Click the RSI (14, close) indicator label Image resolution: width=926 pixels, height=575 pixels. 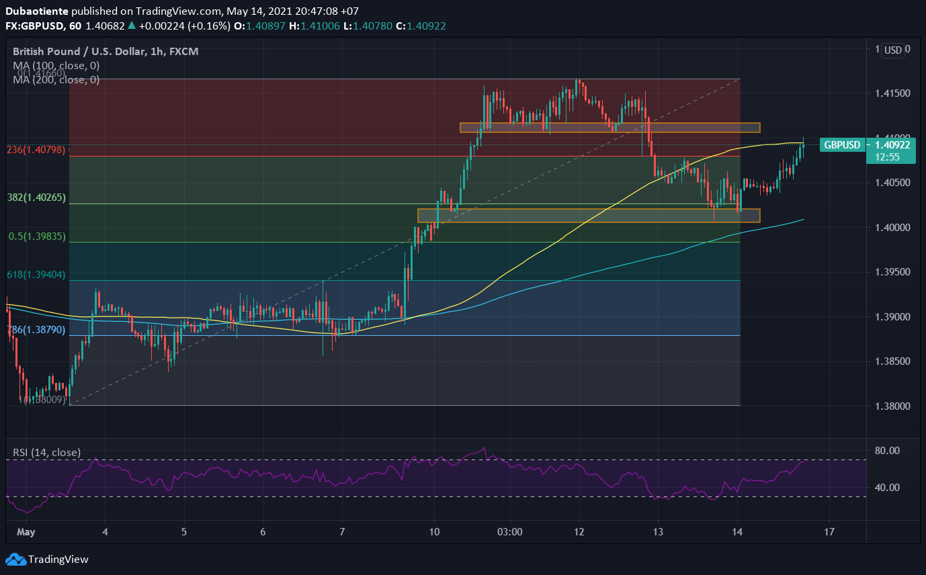(47, 453)
